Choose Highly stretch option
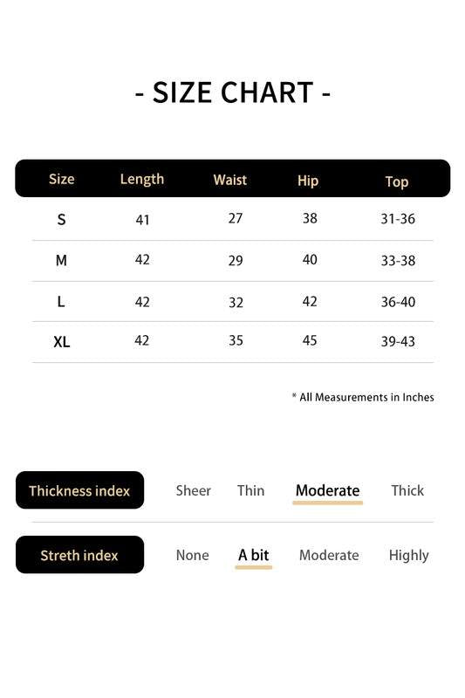Image resolution: width=465 pixels, height=698 pixels. point(408,556)
